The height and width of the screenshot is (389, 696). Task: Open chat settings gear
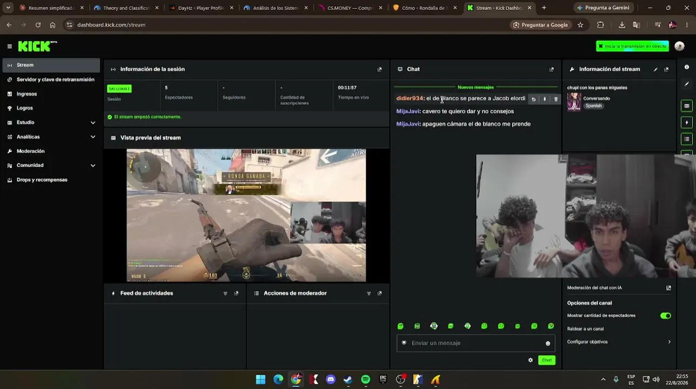[x=530, y=360]
